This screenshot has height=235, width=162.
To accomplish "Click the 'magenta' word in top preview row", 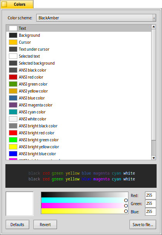I will click(x=101, y=173).
